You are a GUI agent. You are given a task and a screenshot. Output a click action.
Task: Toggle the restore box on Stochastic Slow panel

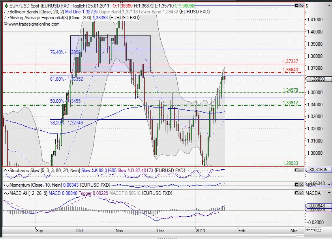tap(296, 170)
